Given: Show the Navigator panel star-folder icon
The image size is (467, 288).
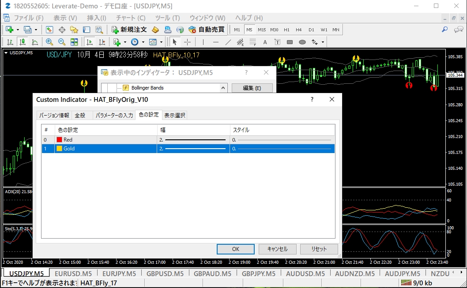Looking at the screenshot, I should [x=74, y=30].
